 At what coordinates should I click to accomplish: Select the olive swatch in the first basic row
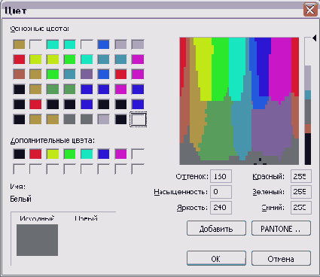tap(19, 44)
